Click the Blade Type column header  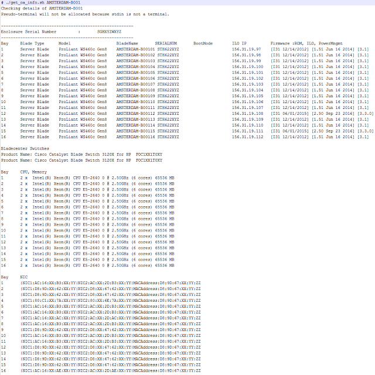point(32,44)
